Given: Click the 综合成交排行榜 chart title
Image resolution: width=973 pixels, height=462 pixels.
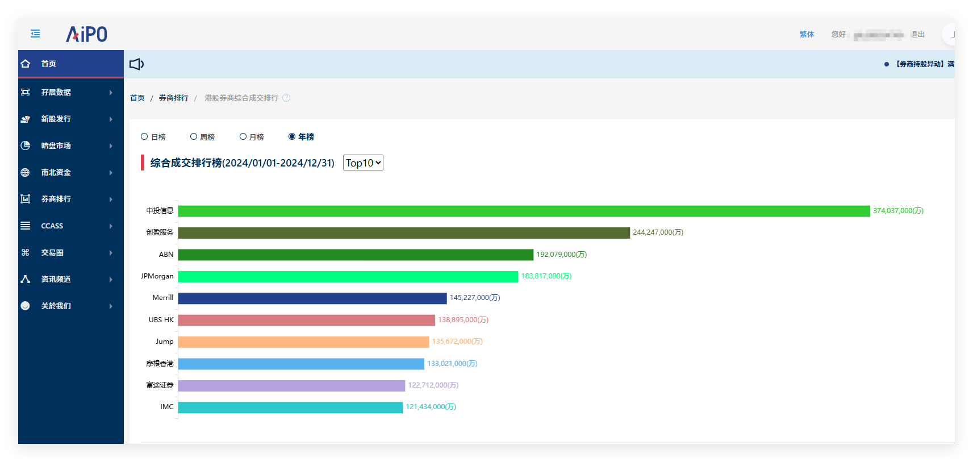Looking at the screenshot, I should tap(242, 163).
